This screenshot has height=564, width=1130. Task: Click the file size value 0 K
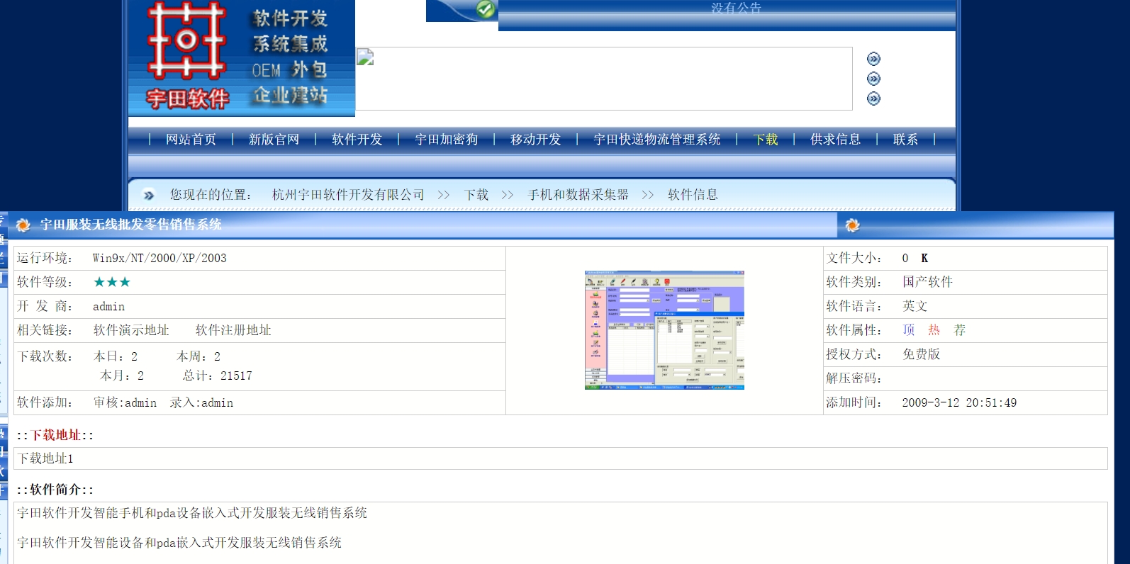915,258
